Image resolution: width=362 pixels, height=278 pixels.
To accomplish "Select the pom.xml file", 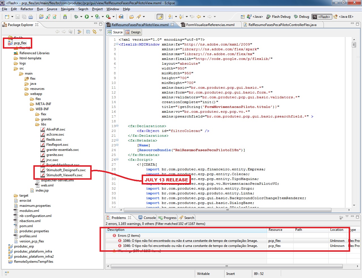I will click(26, 226).
